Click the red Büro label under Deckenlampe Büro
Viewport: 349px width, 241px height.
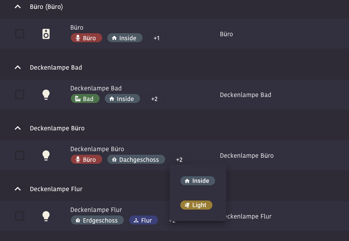(x=86, y=159)
